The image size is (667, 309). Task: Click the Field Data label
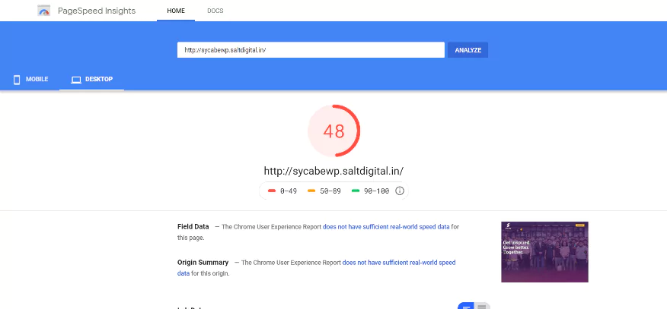coord(193,226)
